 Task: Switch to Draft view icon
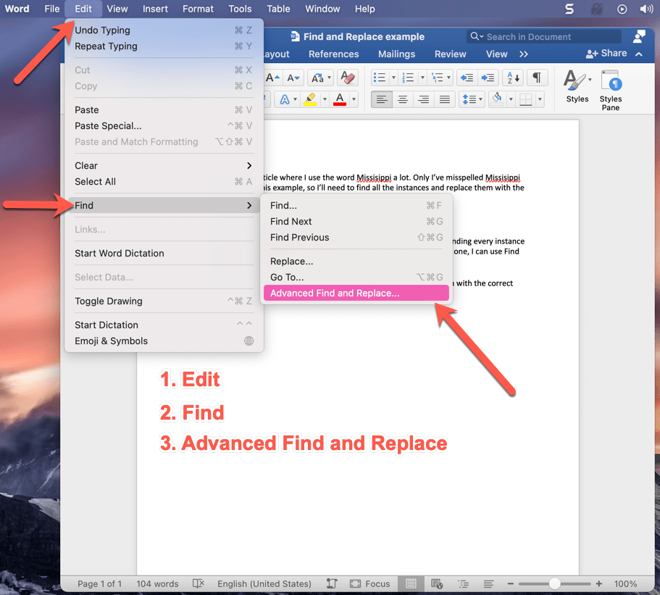(488, 583)
